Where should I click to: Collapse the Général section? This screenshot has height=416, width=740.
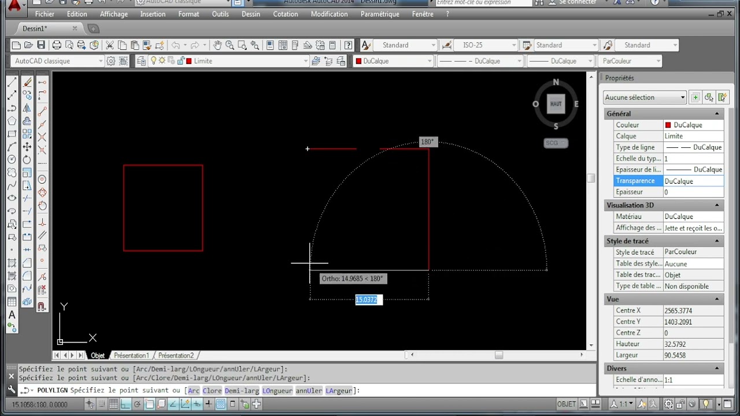(717, 114)
